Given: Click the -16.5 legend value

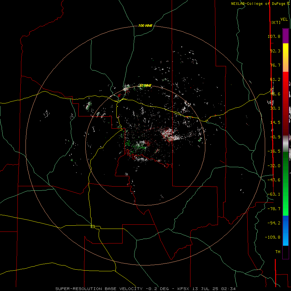Looking at the screenshot, I should pos(274,151).
